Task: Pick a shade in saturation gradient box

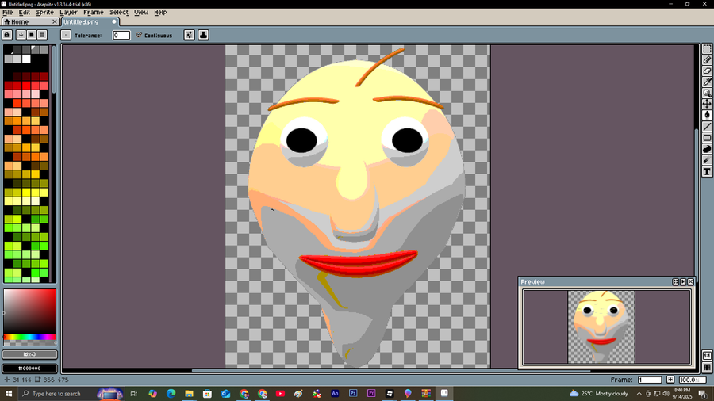Action: [x=29, y=311]
